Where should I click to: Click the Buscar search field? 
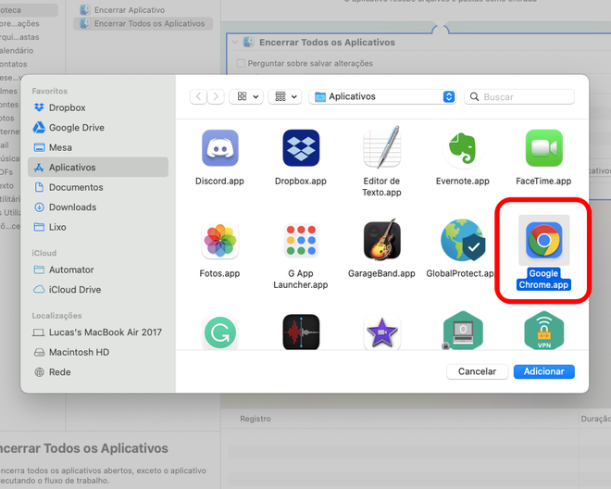coord(519,96)
